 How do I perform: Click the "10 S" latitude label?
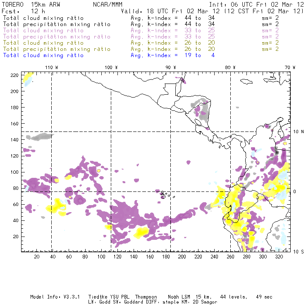[299, 252]
